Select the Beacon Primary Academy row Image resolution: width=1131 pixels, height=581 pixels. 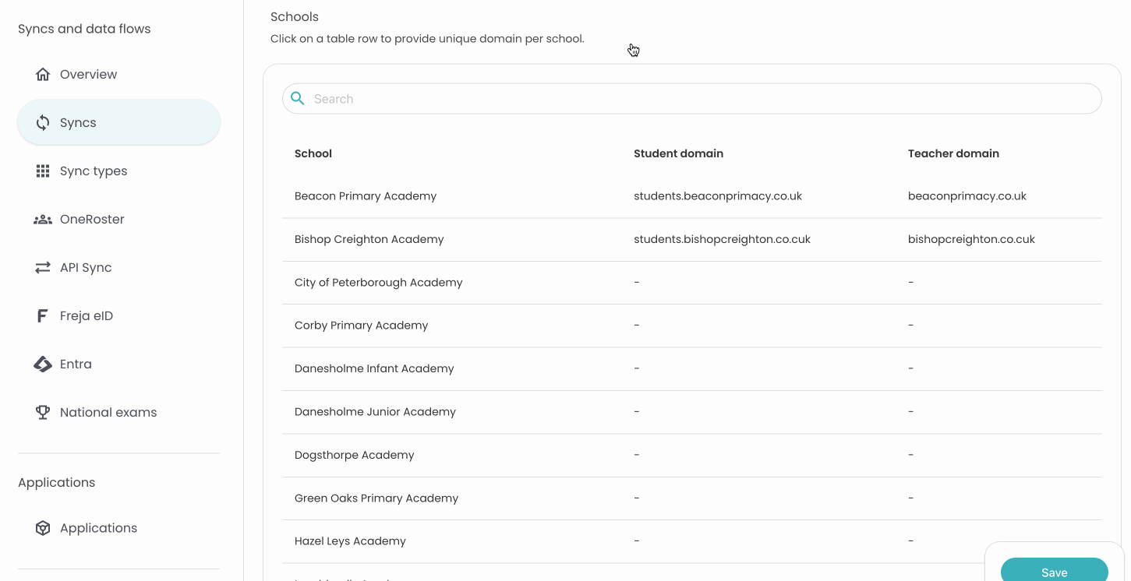click(366, 196)
